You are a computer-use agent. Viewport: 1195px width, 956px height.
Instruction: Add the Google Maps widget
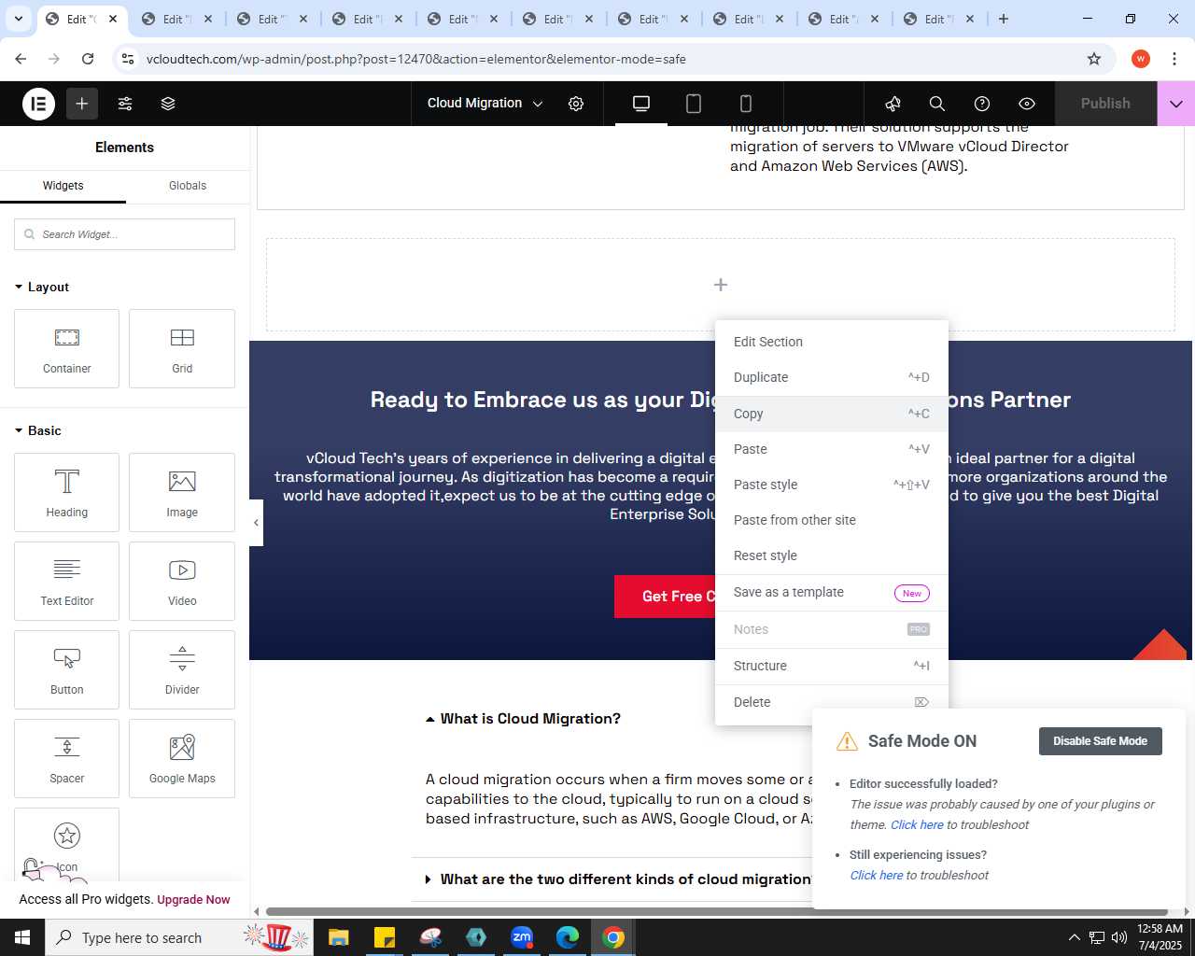[x=182, y=758]
